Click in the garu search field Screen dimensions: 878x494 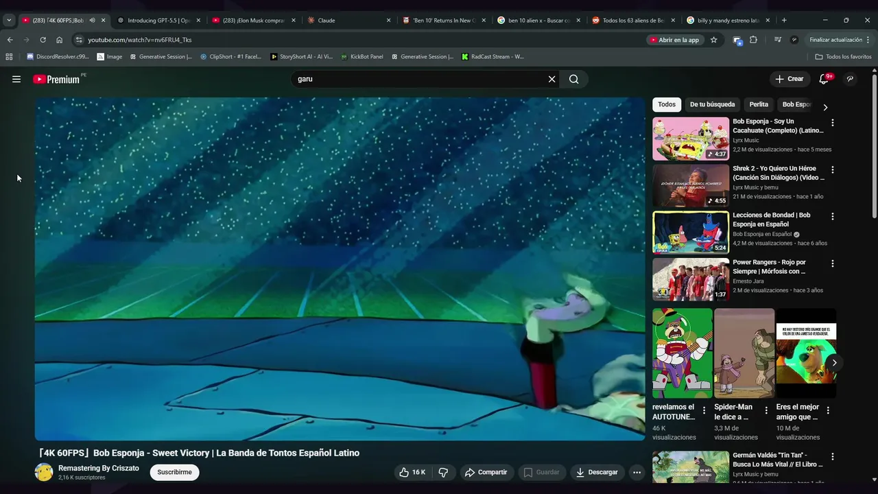pyautogui.click(x=420, y=79)
